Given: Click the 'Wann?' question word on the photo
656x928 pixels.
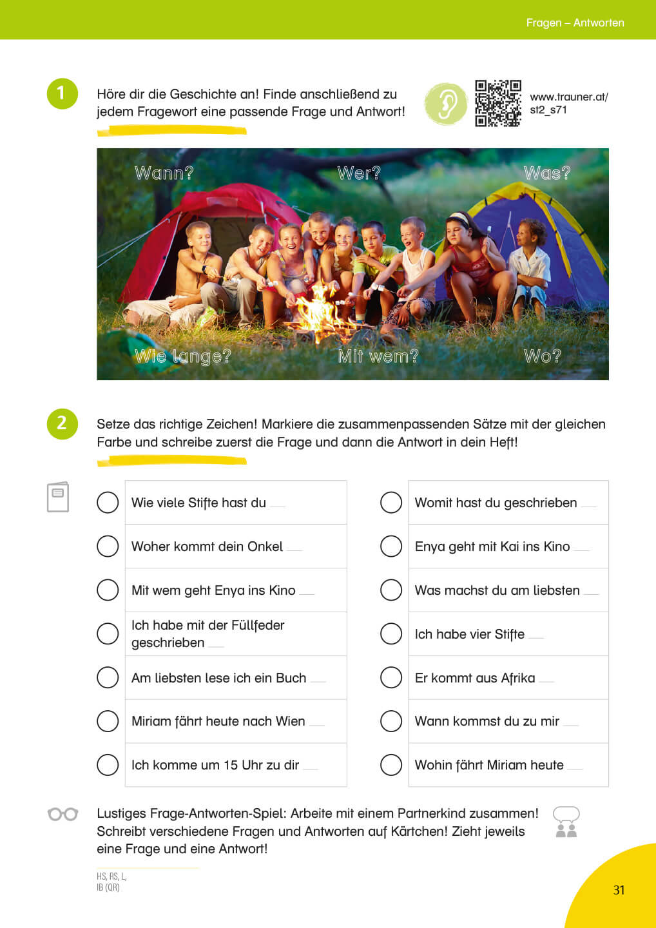Looking at the screenshot, I should tap(164, 173).
